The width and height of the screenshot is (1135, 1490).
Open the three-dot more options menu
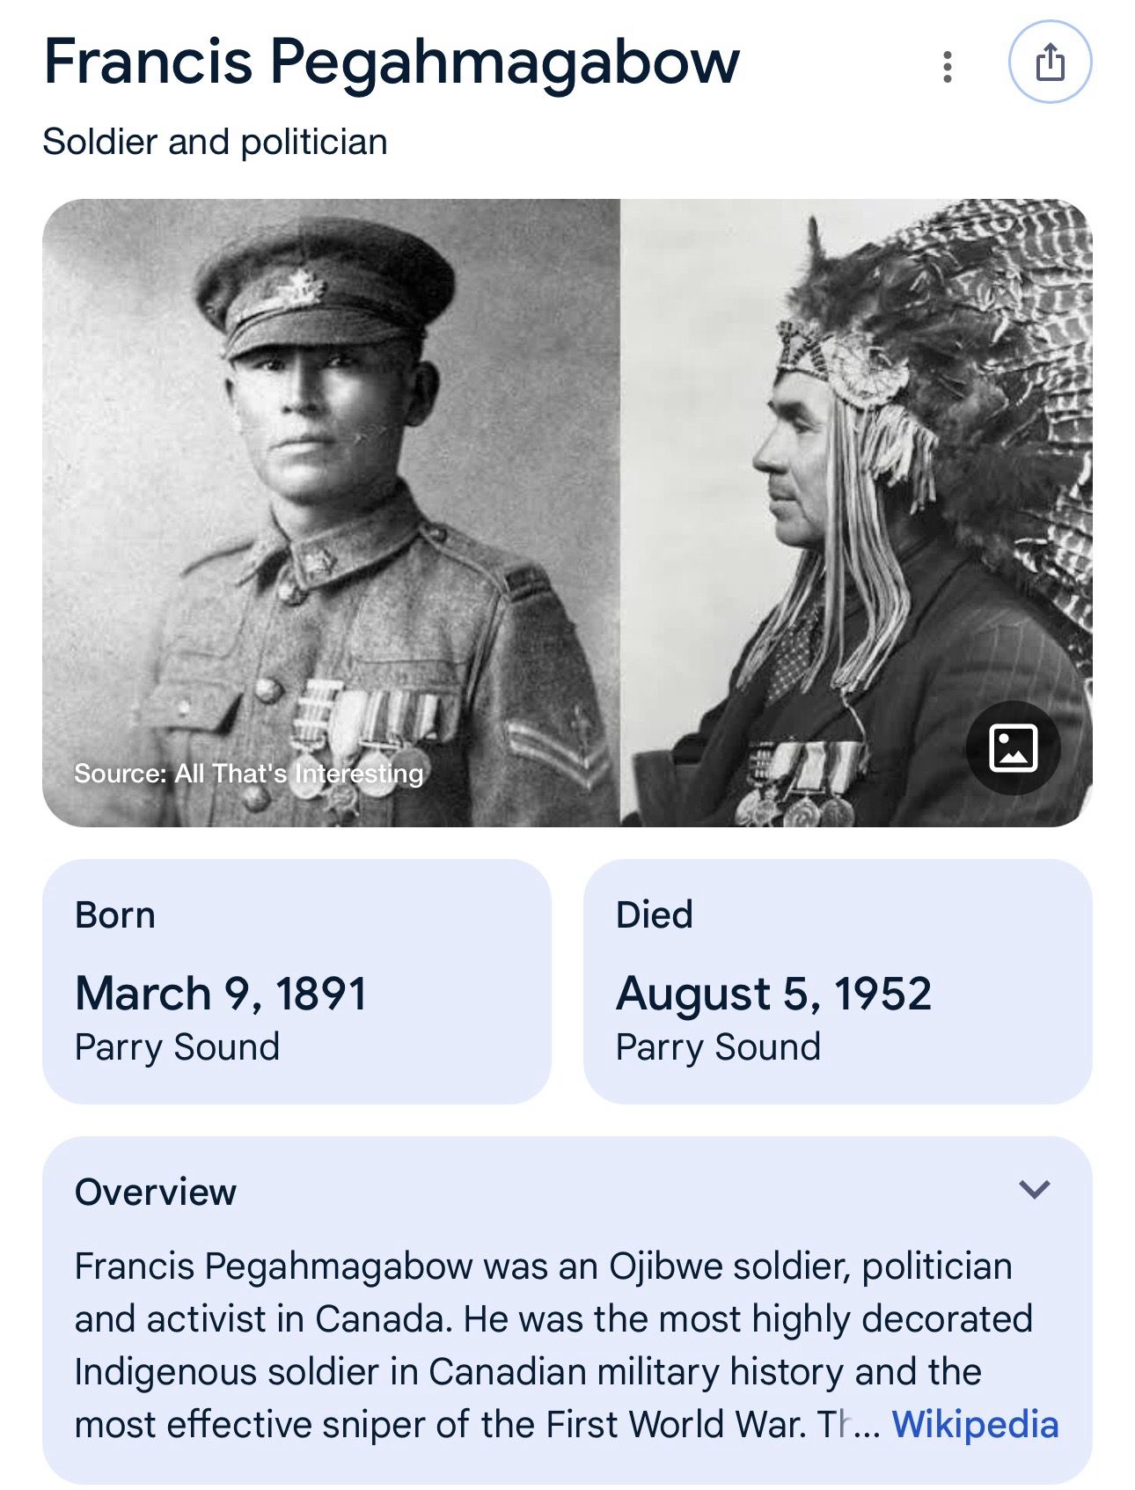[947, 66]
